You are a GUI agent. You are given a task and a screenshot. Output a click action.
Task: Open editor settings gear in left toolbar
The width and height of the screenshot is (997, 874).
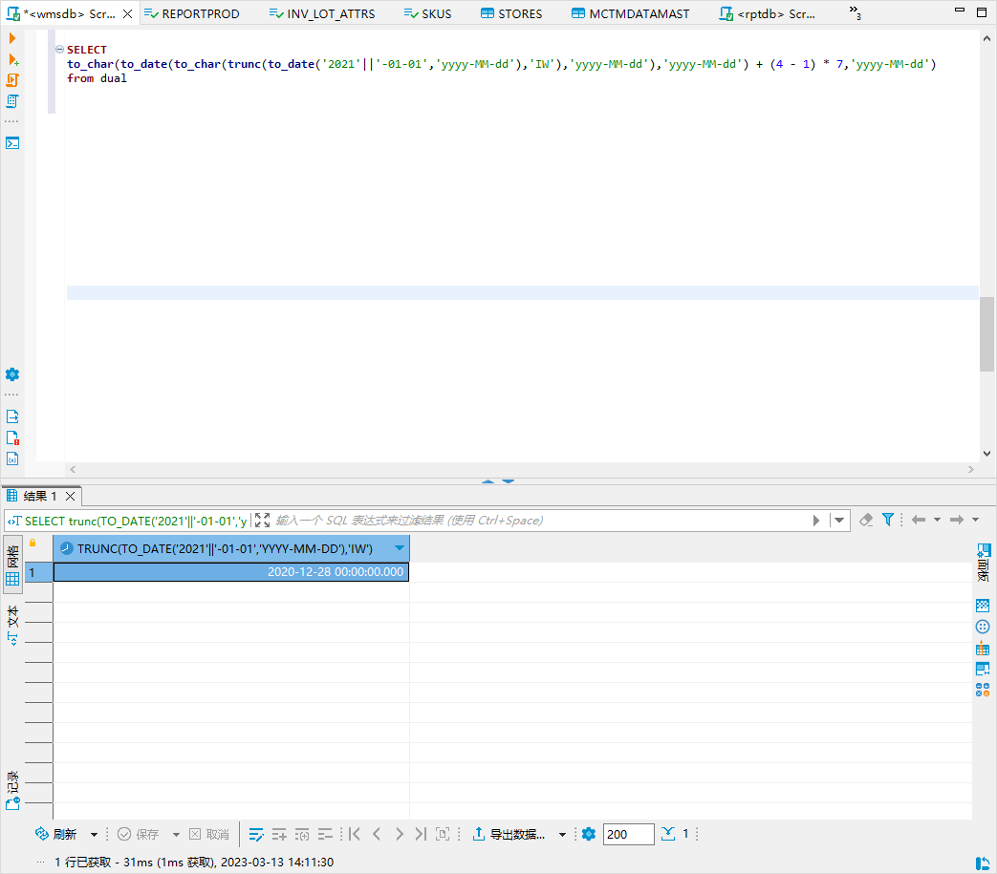pos(12,374)
